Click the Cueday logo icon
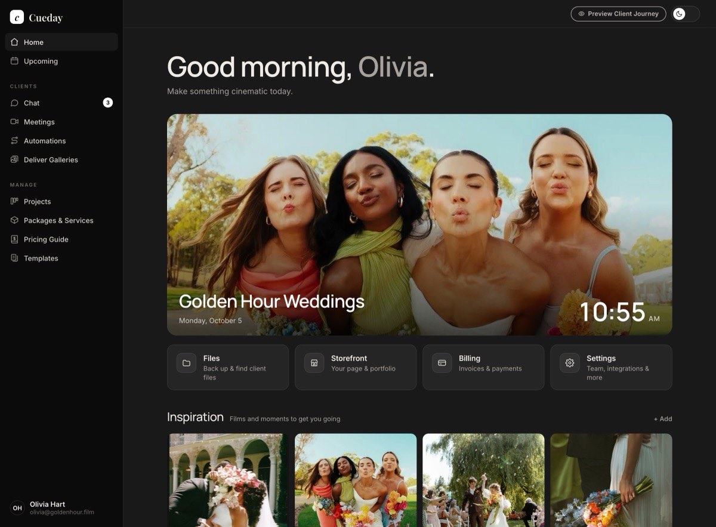 tap(17, 17)
